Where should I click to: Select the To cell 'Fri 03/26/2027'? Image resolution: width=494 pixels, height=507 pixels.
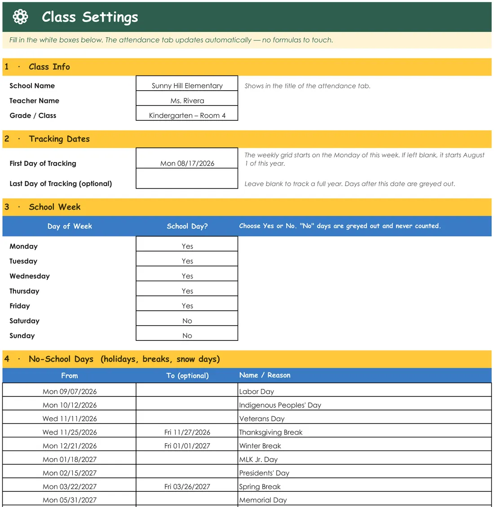tap(187, 485)
